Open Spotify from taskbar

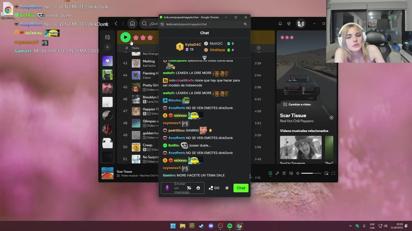[x=230, y=226]
